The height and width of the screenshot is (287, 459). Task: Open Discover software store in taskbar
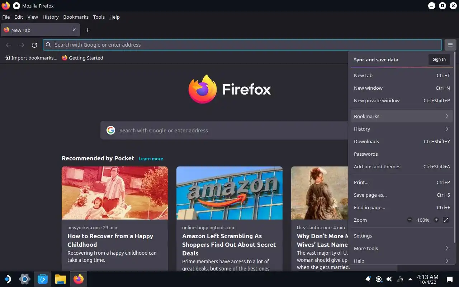click(43, 279)
